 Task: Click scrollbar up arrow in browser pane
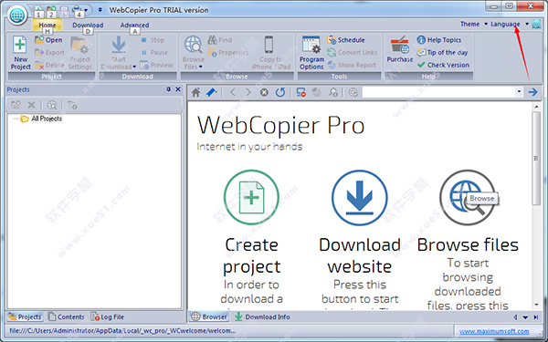(x=536, y=107)
